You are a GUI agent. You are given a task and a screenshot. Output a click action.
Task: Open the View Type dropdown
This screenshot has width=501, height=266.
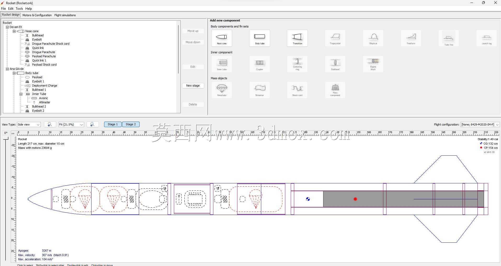pos(29,124)
